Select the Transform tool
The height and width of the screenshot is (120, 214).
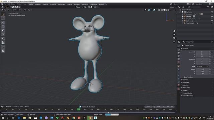click(3, 34)
